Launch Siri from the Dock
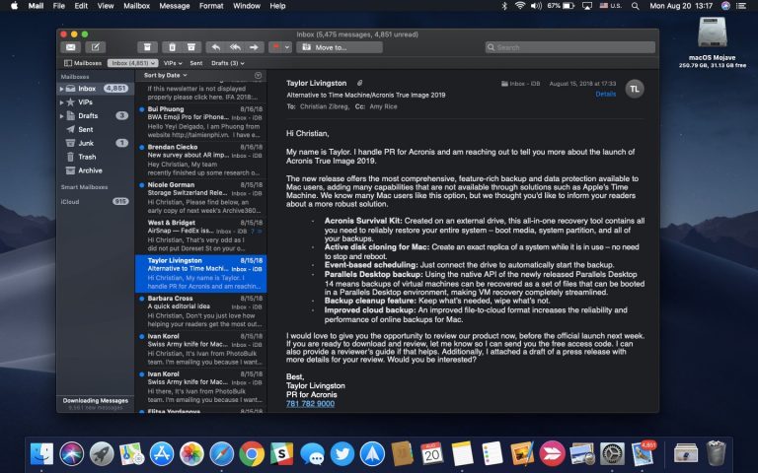This screenshot has width=758, height=473. 71,453
